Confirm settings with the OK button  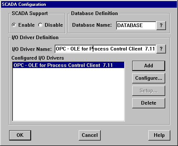pos(20,135)
